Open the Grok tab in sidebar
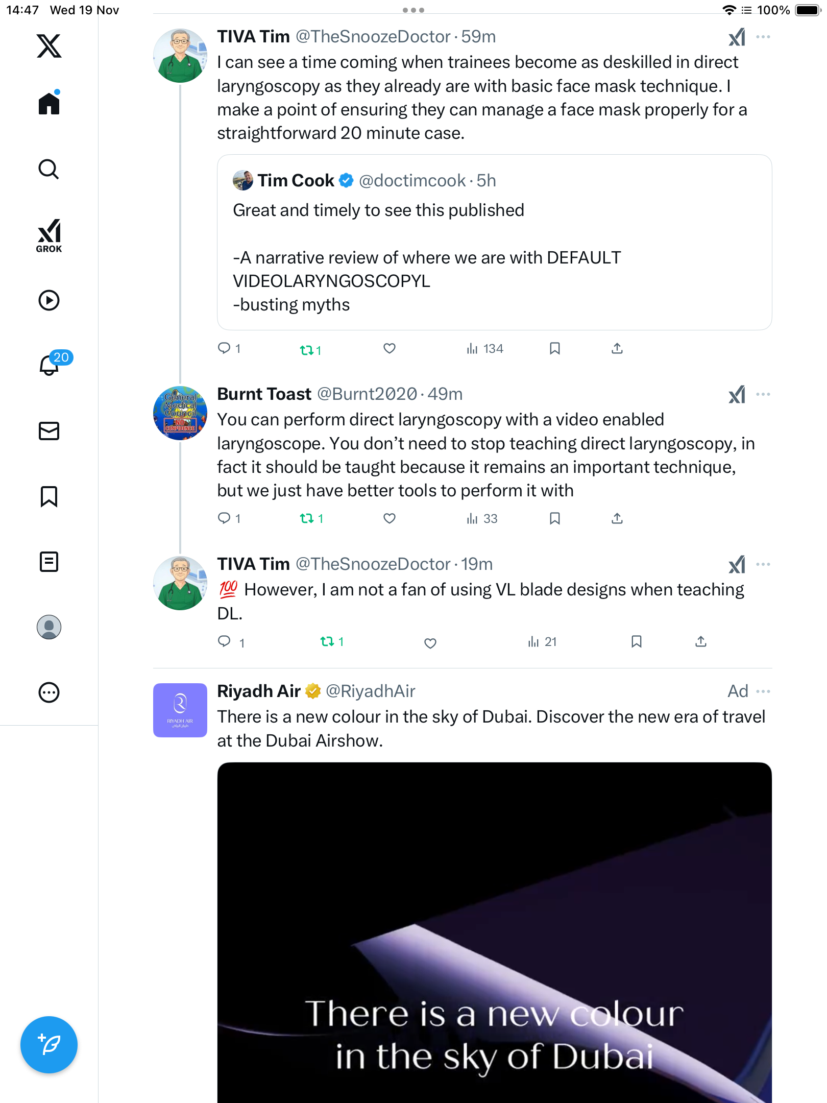Screen dimensions: 827x1103 [x=49, y=236]
